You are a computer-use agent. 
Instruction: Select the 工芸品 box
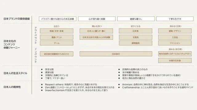pos(175,37)
